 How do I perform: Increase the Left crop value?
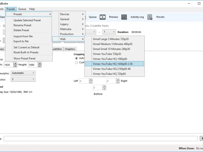pos(91,80)
